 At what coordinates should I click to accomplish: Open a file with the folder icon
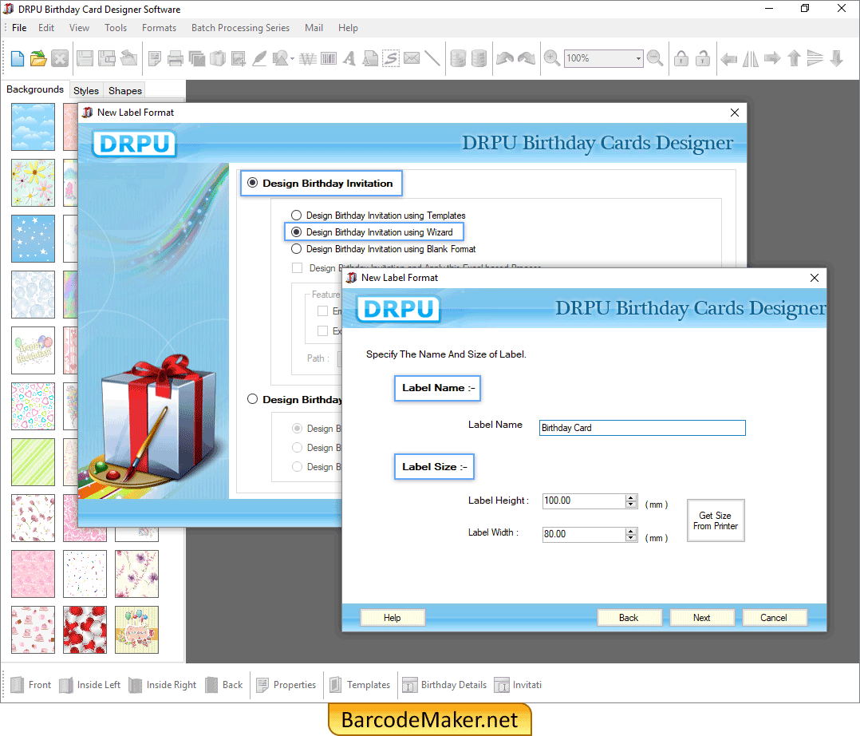38,58
